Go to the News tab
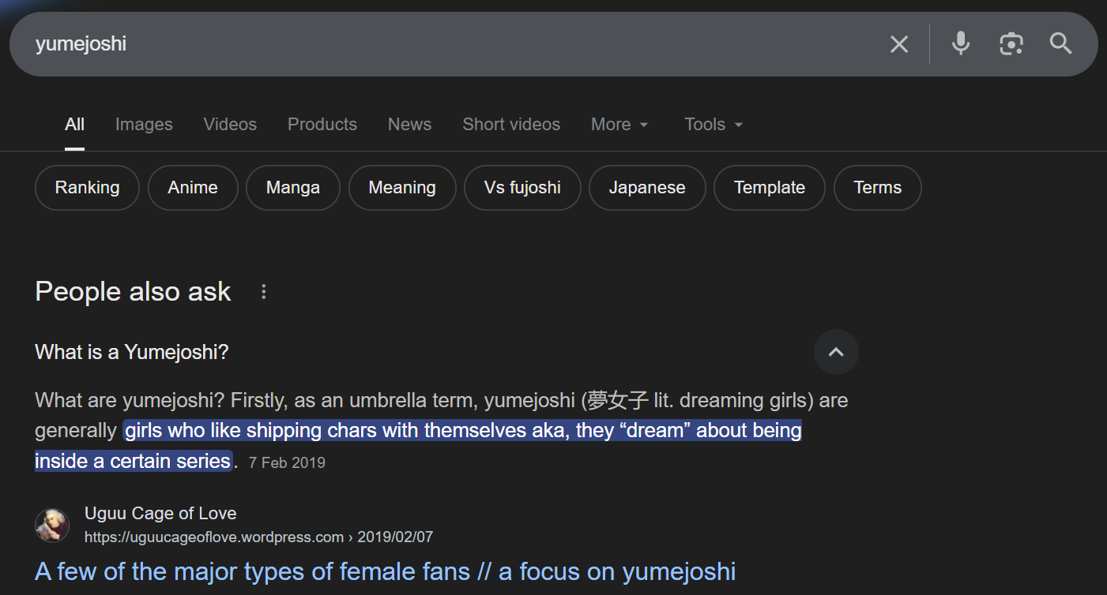Viewport: 1107px width, 595px height. click(x=409, y=125)
